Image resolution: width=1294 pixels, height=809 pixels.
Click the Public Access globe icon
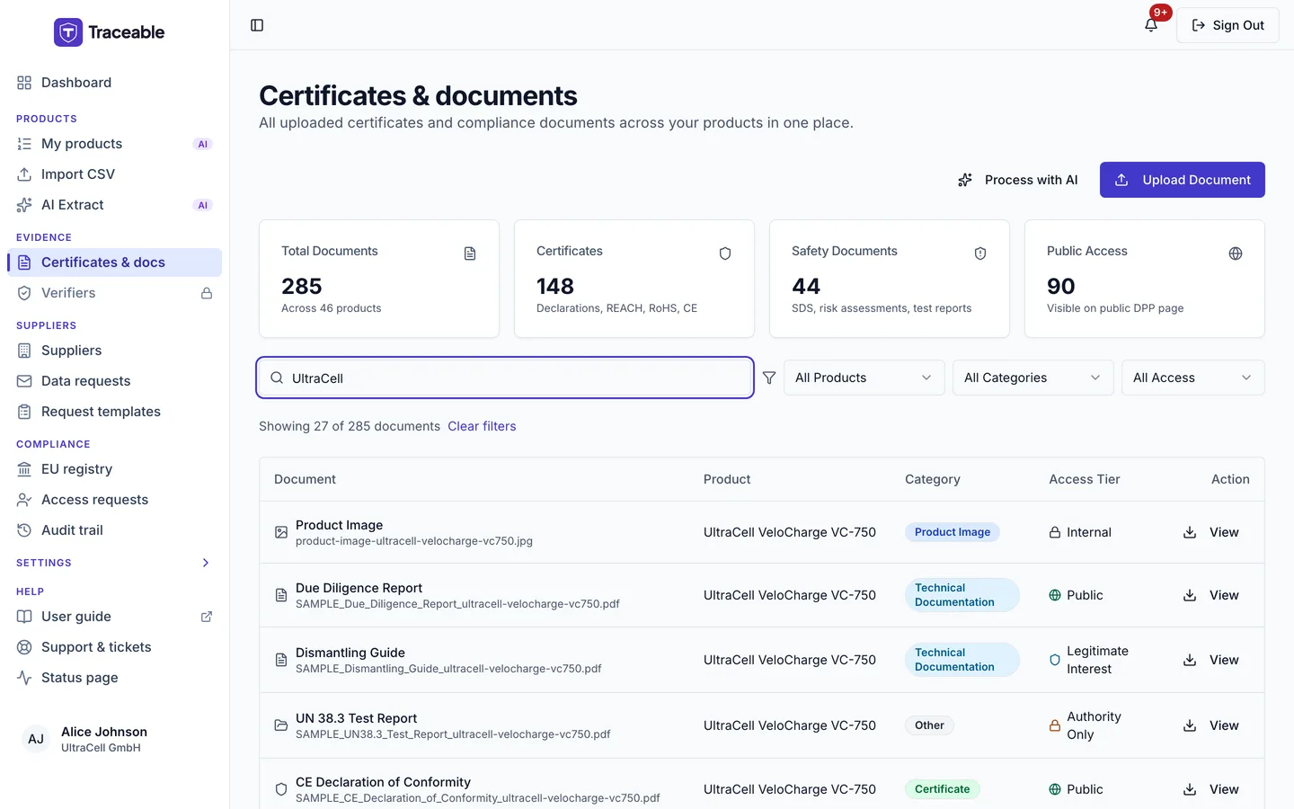[1236, 253]
